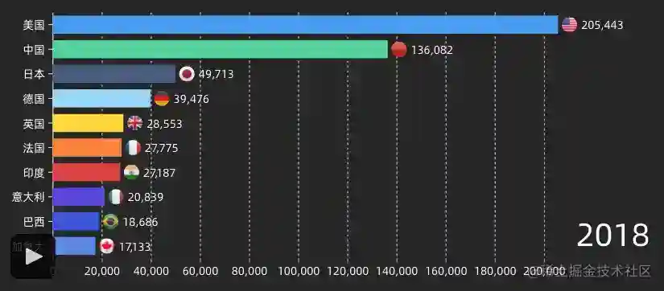The height and width of the screenshot is (291, 664).
Task: Select the orange 法国 bar
Action: [x=87, y=148]
